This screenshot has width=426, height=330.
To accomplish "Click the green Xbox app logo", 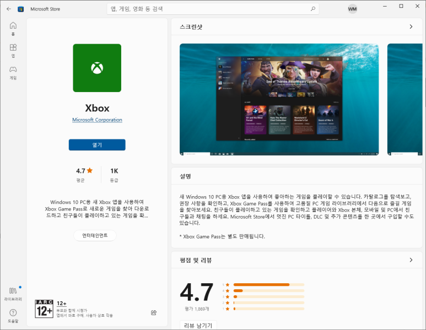I will click(97, 68).
